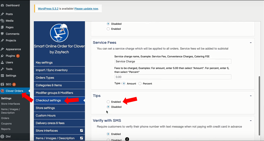This screenshot has height=141, width=264.
Task: Click the Posts pin icon
Action: pos(2,14)
